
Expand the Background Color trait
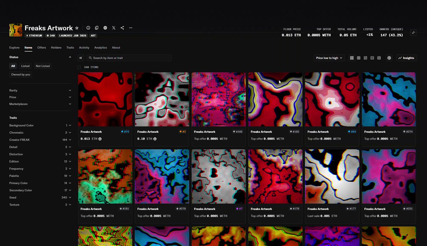pos(40,125)
